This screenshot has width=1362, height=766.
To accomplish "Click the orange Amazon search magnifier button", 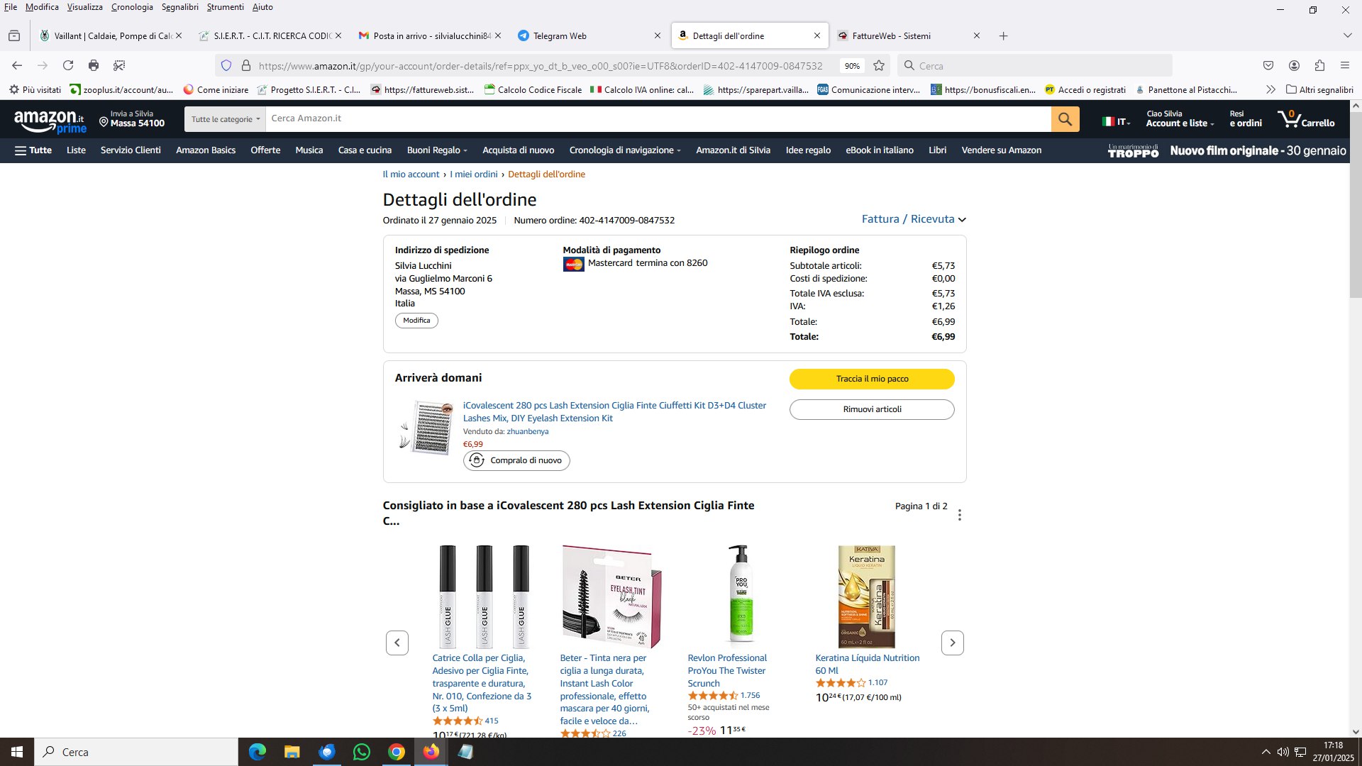I will (x=1065, y=119).
